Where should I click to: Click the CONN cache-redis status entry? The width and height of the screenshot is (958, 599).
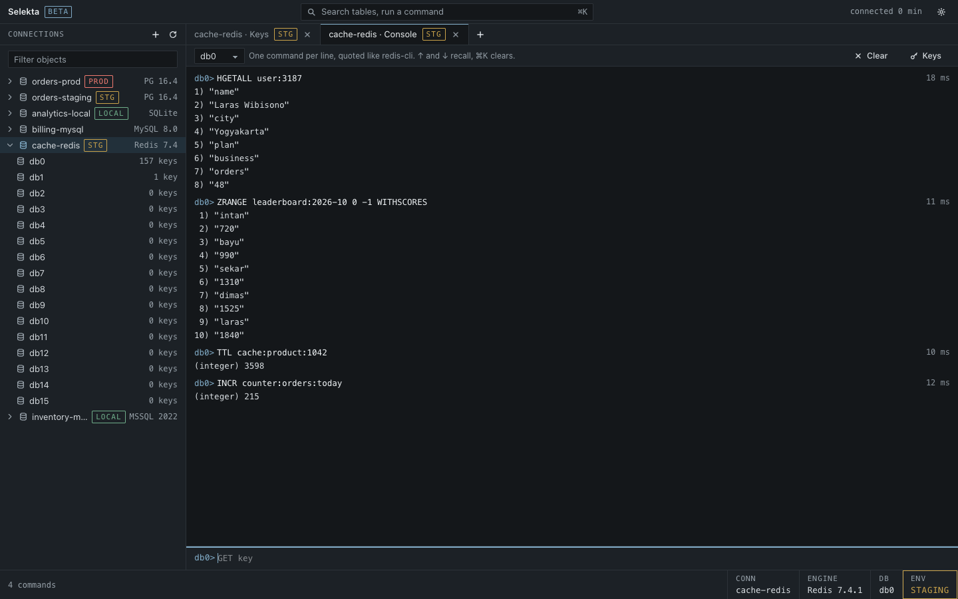(763, 584)
